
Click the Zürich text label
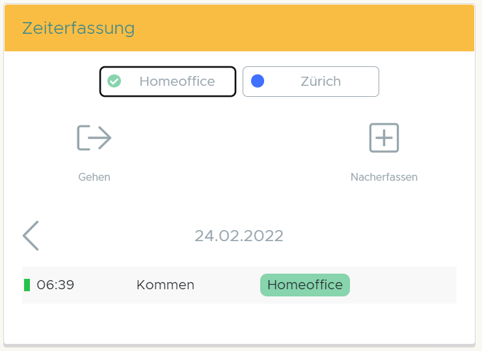point(320,81)
